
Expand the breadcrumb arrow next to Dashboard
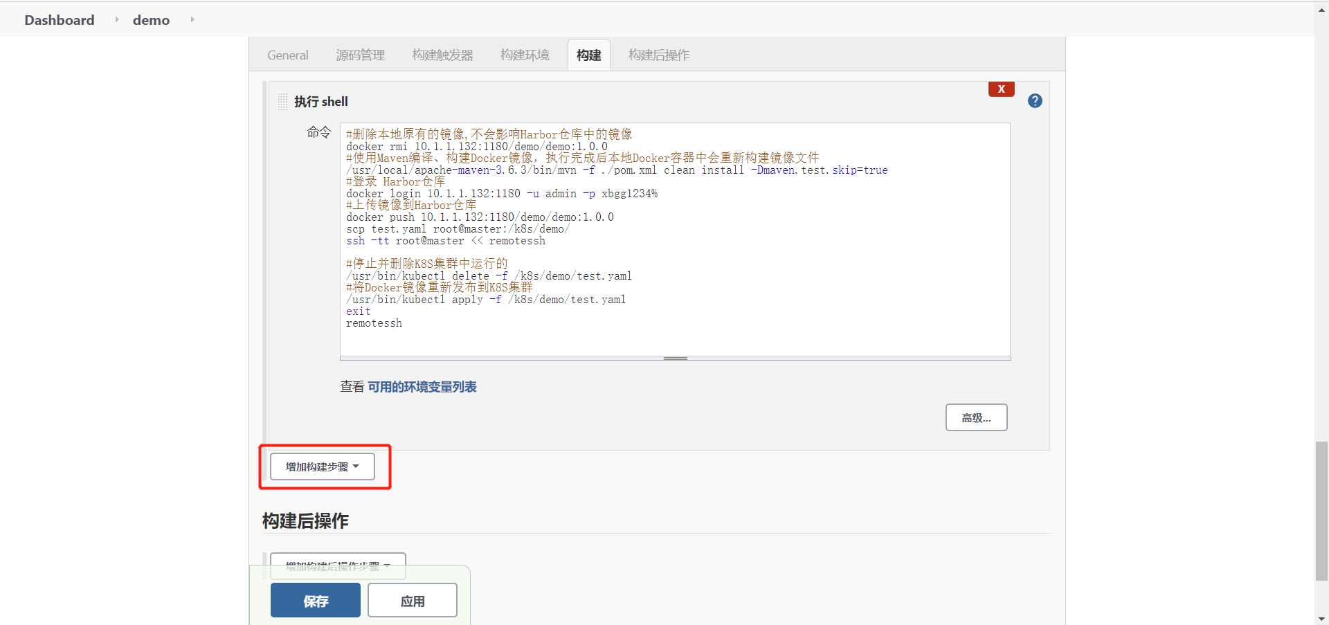coord(116,19)
